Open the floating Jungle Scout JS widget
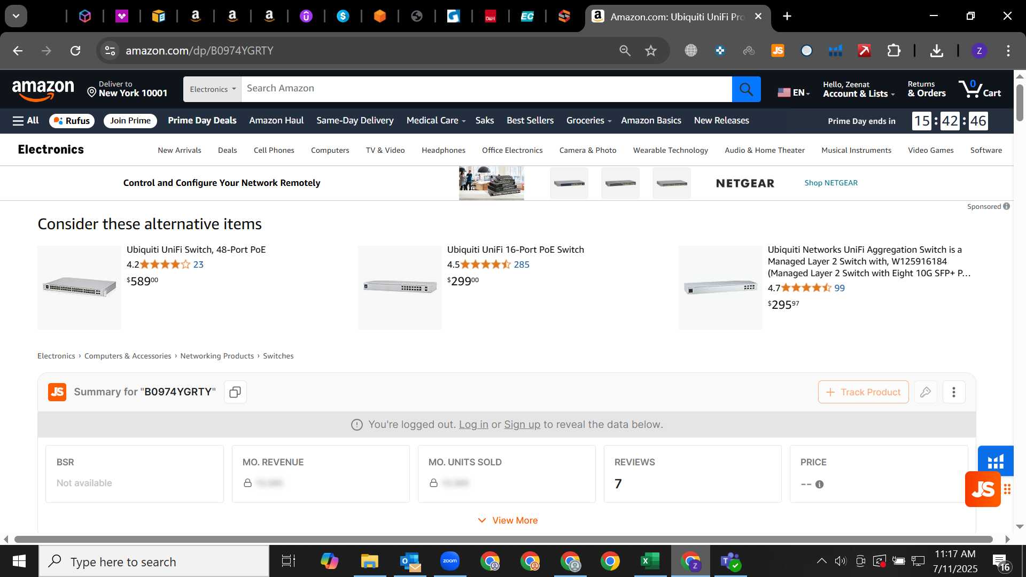Image resolution: width=1026 pixels, height=577 pixels. pyautogui.click(x=983, y=489)
